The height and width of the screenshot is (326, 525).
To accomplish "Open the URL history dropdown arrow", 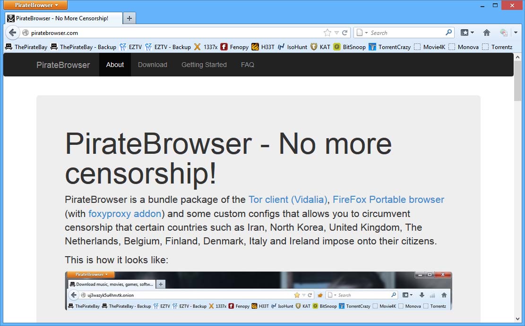I will click(336, 33).
